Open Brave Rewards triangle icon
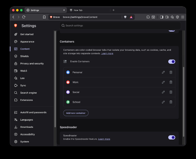 point(131,17)
